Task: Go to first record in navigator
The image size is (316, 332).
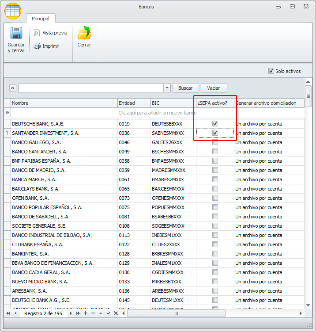Action: 8,313
